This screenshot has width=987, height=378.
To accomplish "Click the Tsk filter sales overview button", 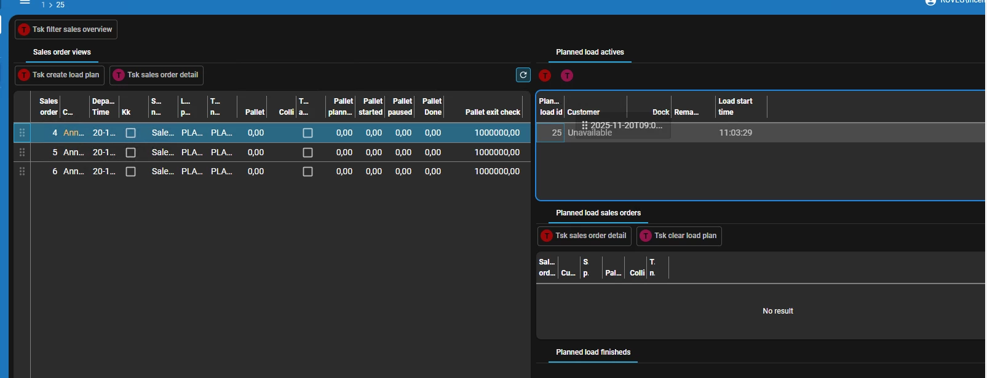I will click(66, 29).
